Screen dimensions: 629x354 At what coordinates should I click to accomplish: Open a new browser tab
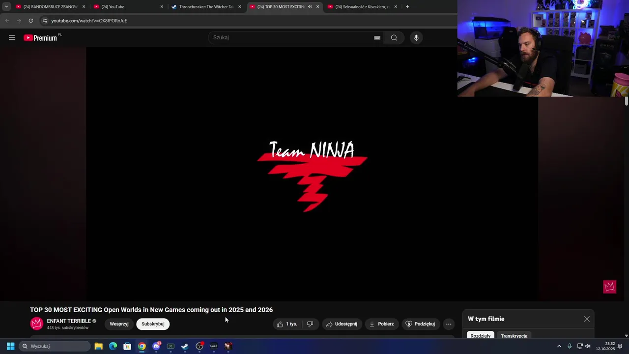pyautogui.click(x=407, y=7)
